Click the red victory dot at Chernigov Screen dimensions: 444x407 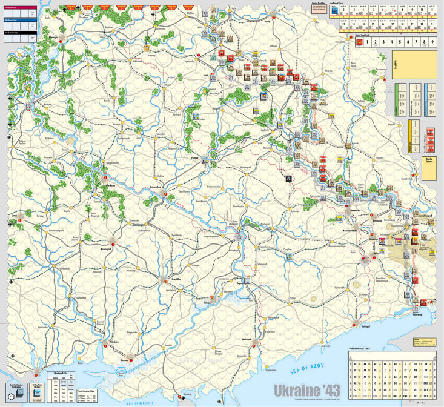click(61, 41)
